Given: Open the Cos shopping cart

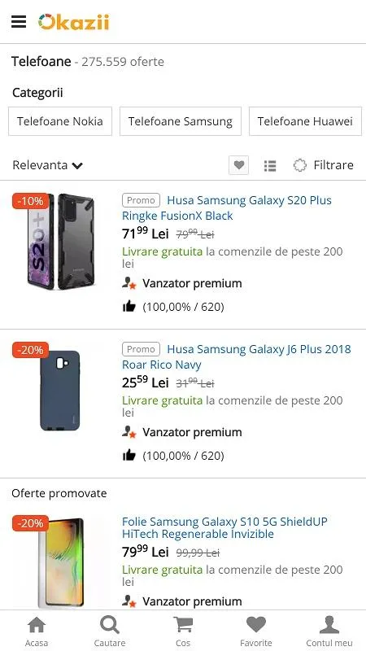Looking at the screenshot, I should coord(183,631).
